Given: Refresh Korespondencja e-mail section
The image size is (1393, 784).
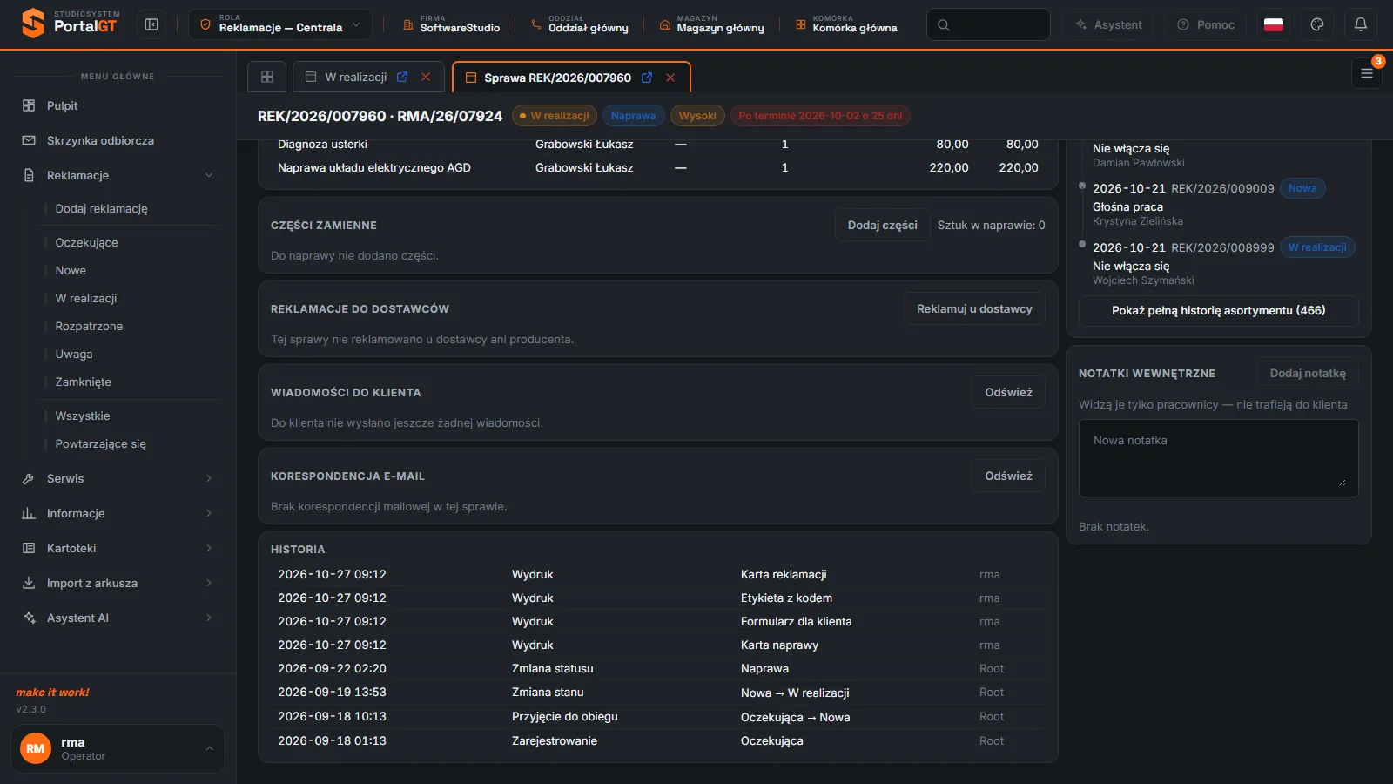Looking at the screenshot, I should 1008,476.
